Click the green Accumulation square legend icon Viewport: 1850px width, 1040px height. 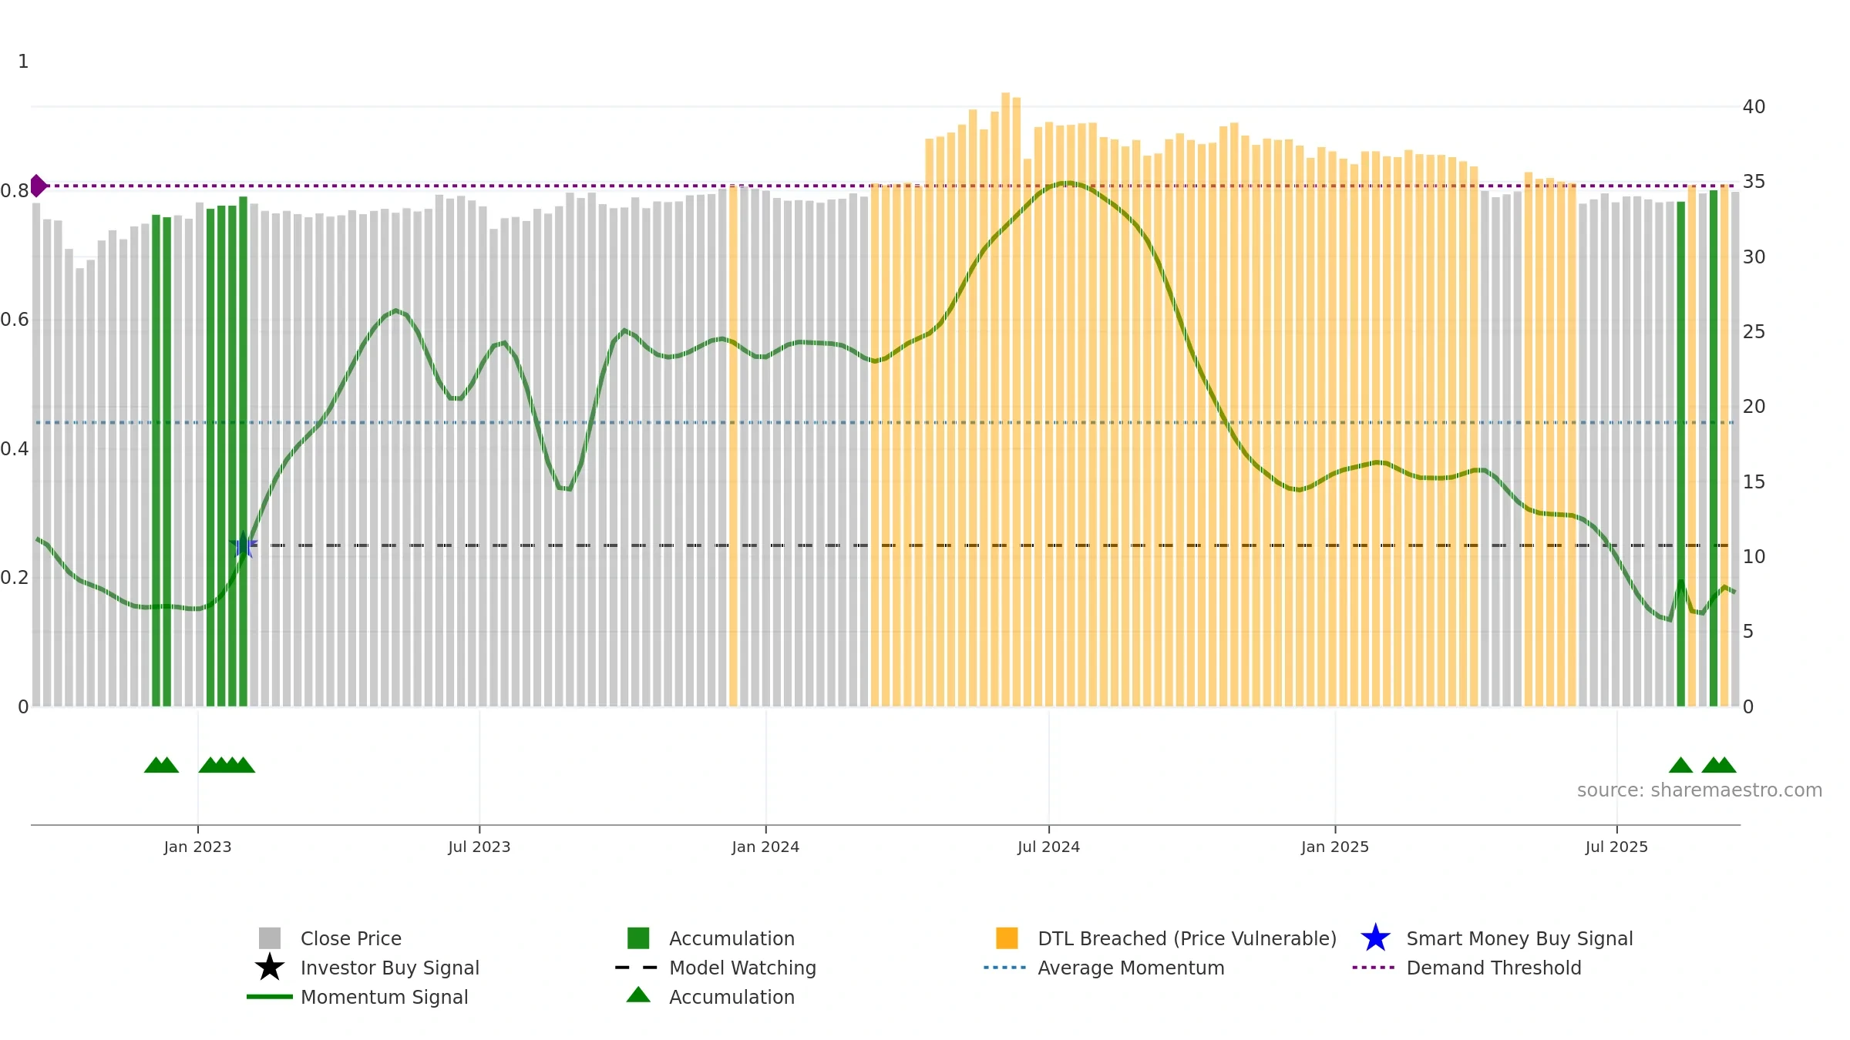638,938
